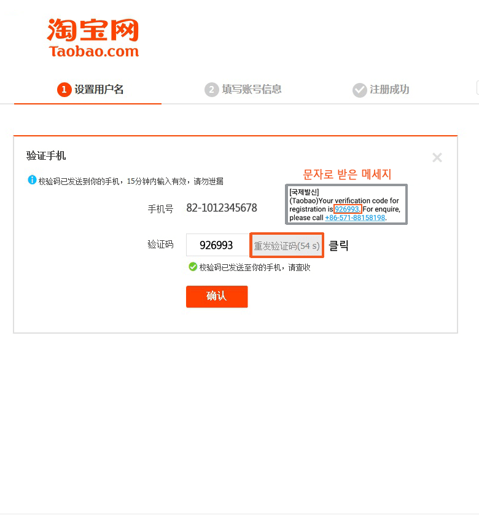The width and height of the screenshot is (479, 518).
Task: Select step 1 circle icon 设置用户名
Action: pyautogui.click(x=64, y=90)
